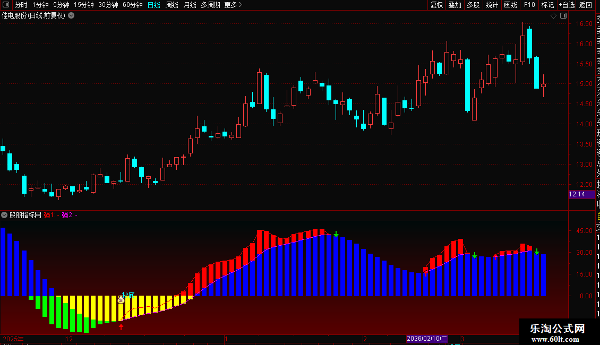Click the 标记 mark button
This screenshot has width=600, height=345.
[x=547, y=5]
